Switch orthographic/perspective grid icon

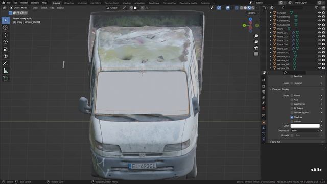point(256,54)
